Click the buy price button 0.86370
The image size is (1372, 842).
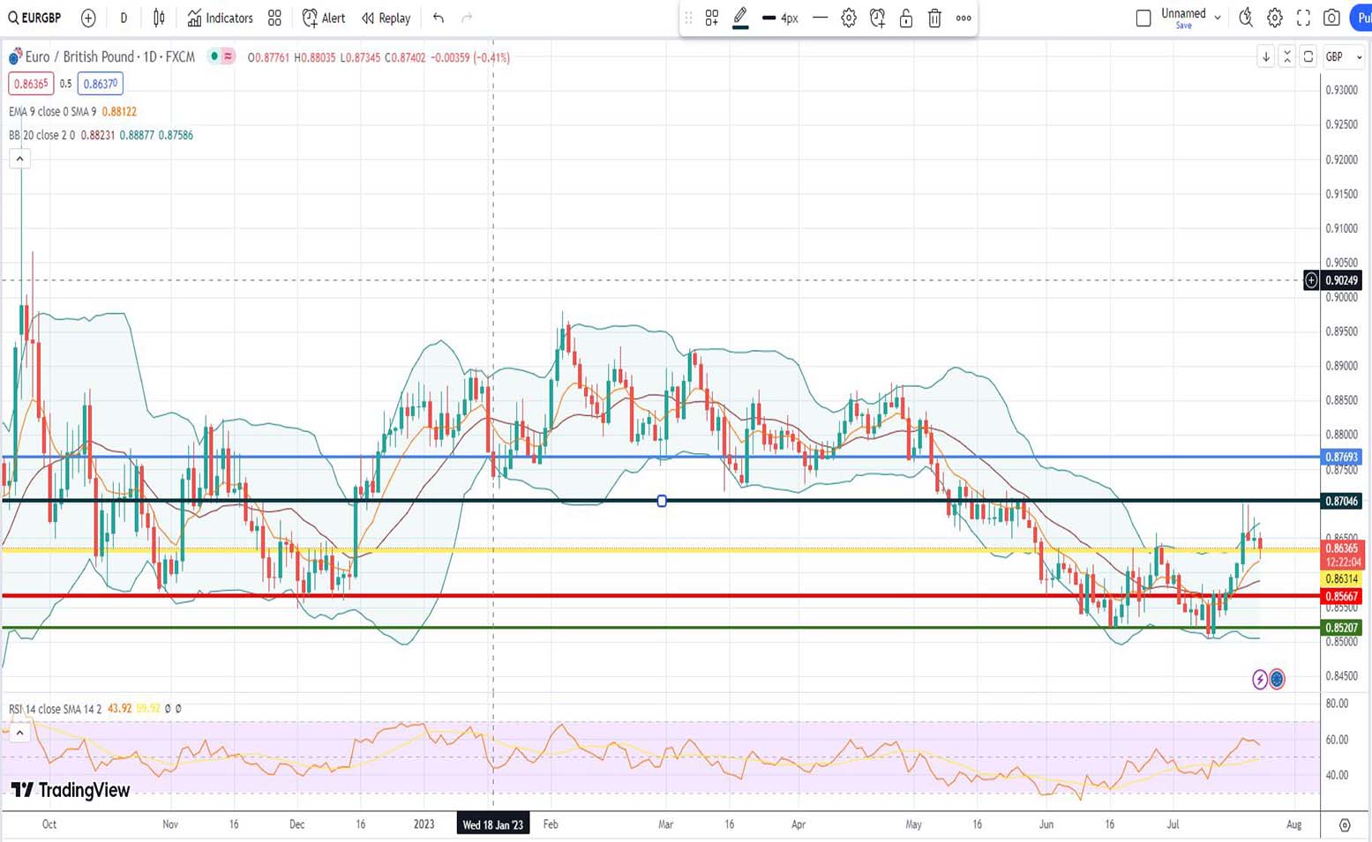(x=101, y=84)
